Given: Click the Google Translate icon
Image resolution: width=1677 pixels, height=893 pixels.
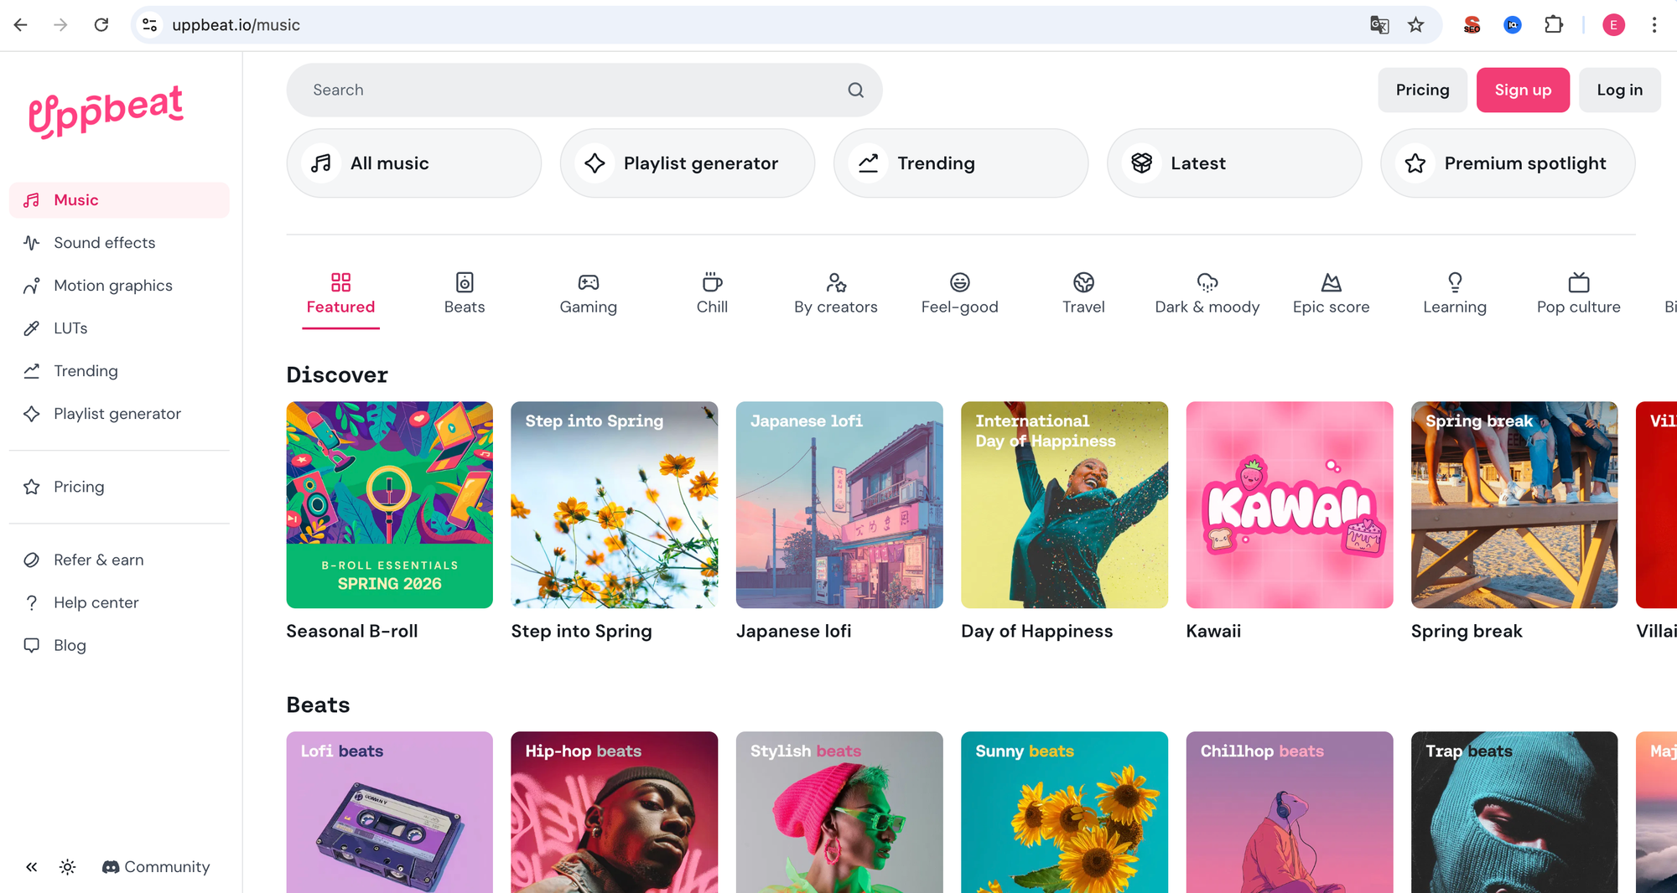Looking at the screenshot, I should point(1379,25).
